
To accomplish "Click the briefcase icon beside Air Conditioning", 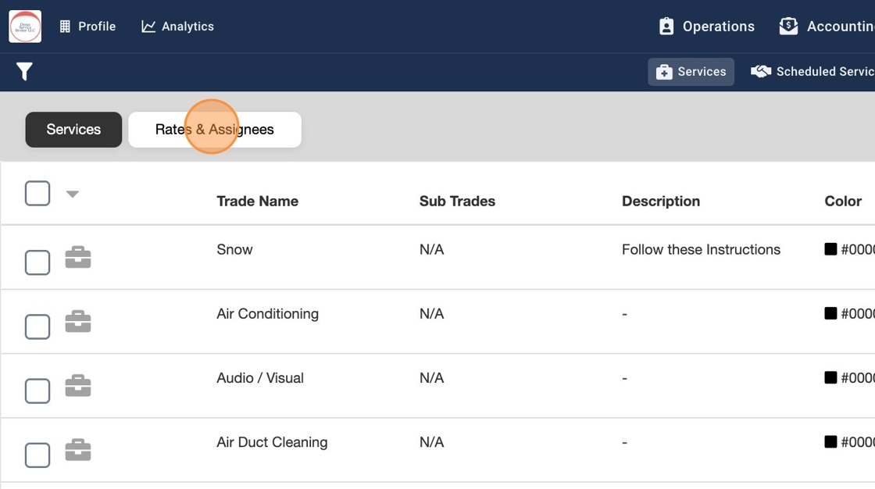I will [x=78, y=321].
